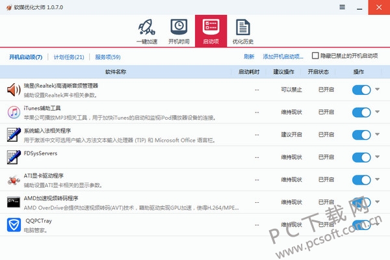The height and width of the screenshot is (260, 390).
Task: Toggle QQPCTray startup switch
Action: tap(361, 225)
